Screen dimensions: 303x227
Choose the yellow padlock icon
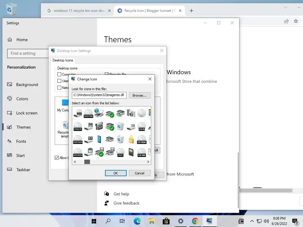(131, 139)
